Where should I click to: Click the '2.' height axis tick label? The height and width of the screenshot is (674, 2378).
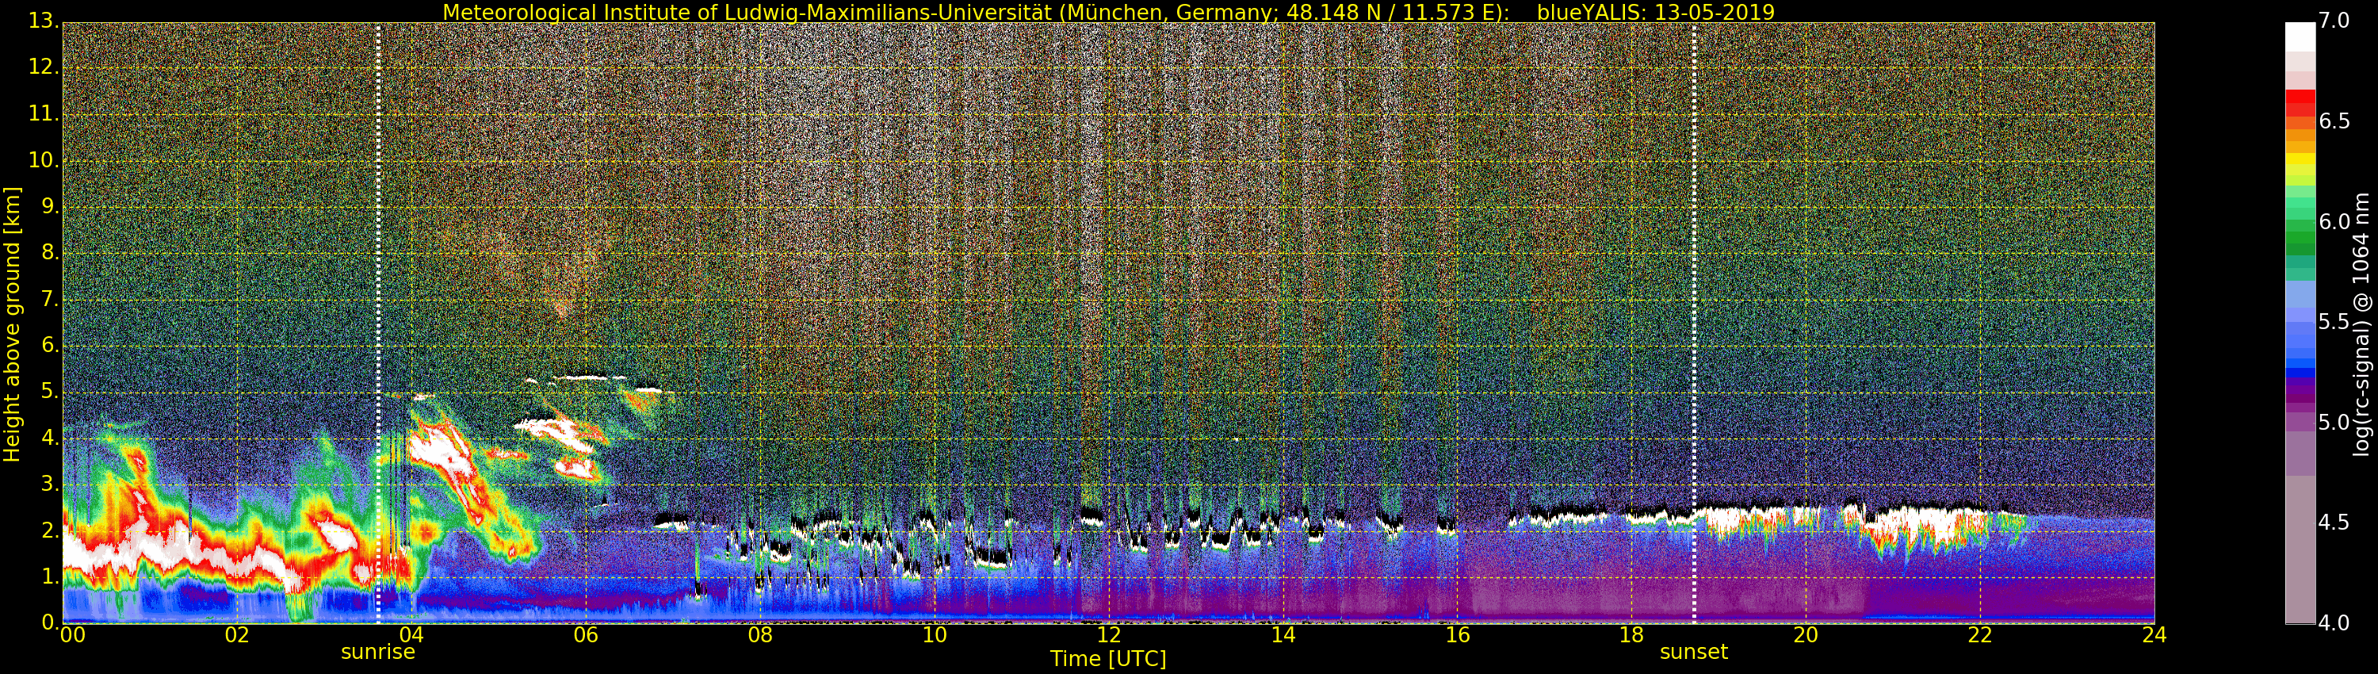[50, 529]
